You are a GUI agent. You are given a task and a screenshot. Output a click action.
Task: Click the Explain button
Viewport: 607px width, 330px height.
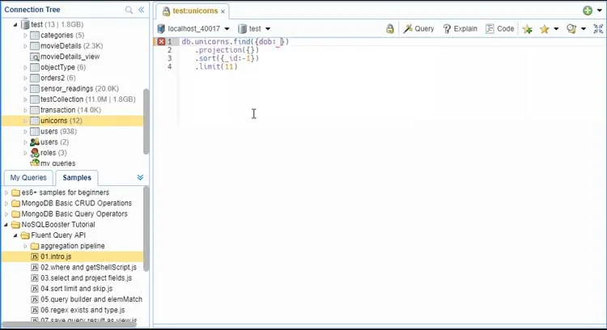coord(460,28)
